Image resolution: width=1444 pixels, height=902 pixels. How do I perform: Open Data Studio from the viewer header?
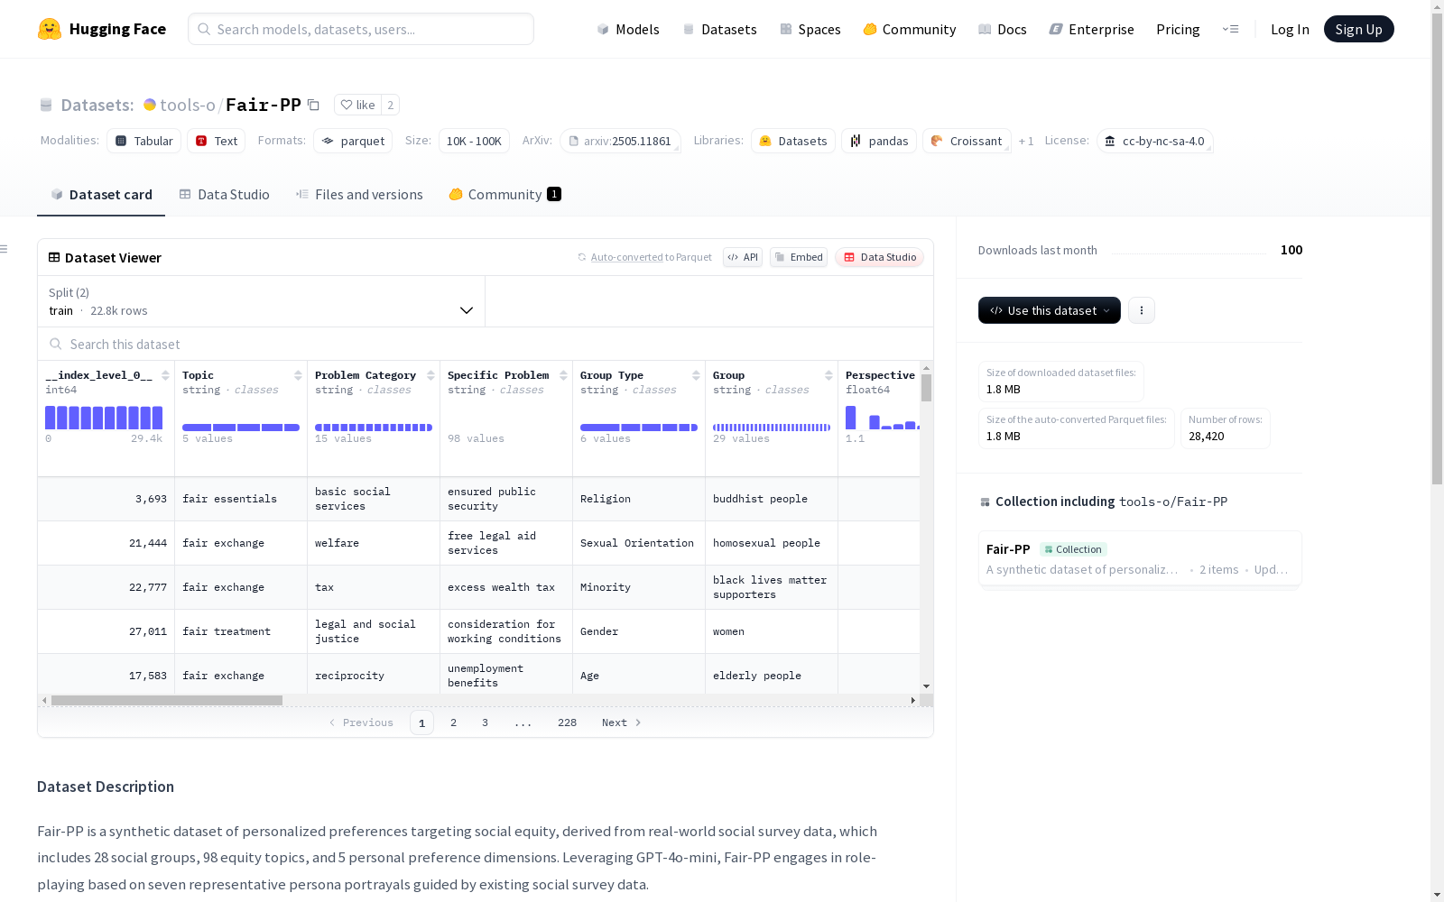[x=880, y=257]
